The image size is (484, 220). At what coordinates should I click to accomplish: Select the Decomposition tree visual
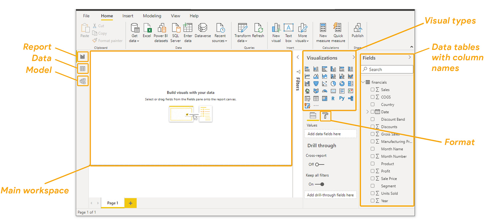coord(350,98)
